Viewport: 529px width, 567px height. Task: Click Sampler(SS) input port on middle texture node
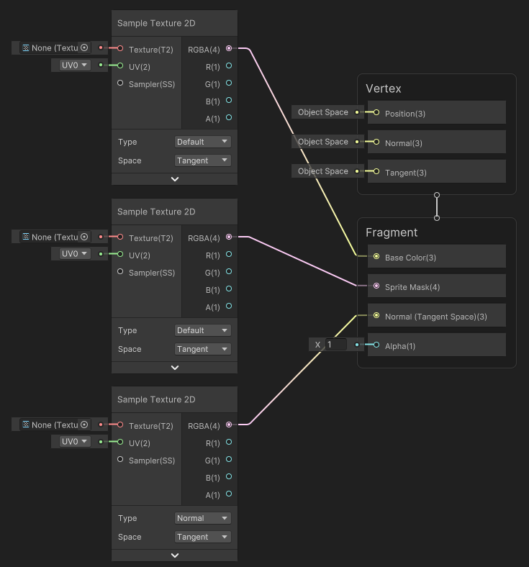120,272
